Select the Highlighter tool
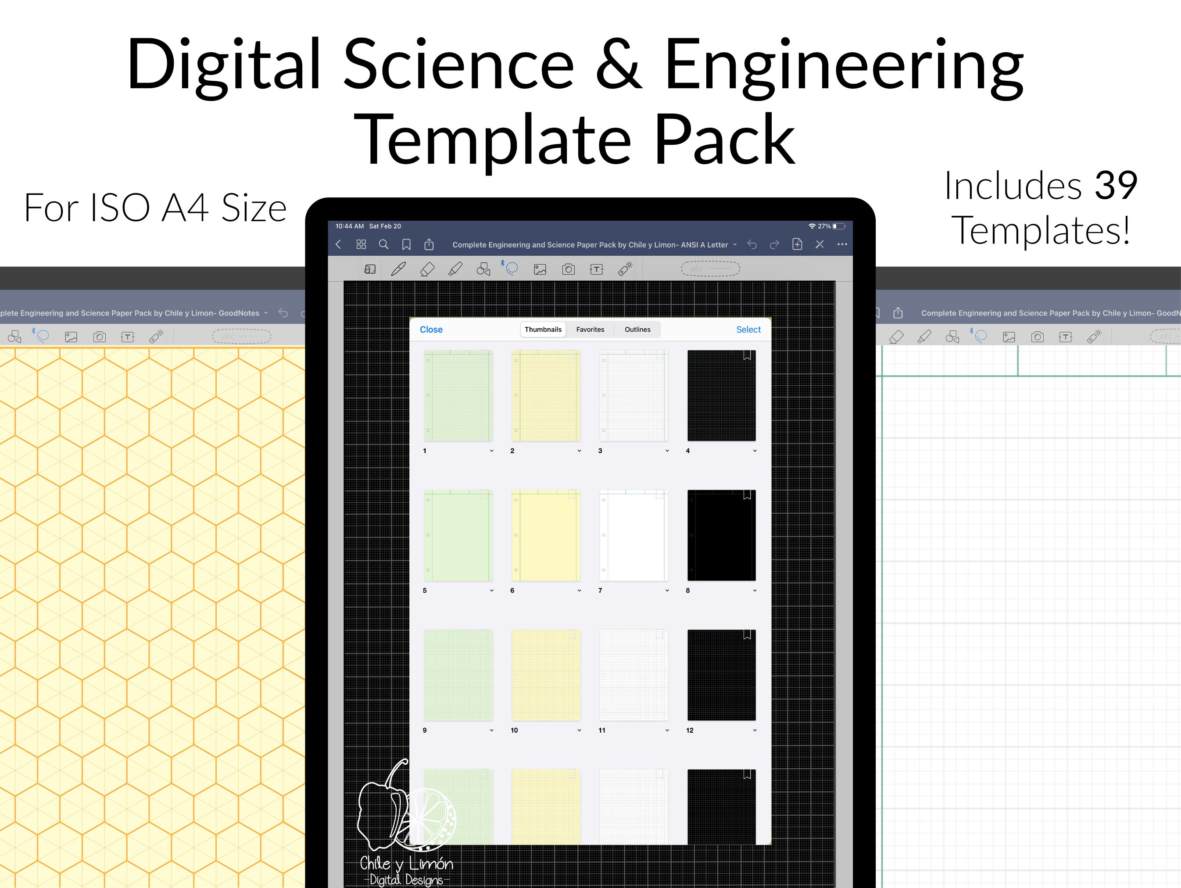The image size is (1181, 888). (455, 270)
